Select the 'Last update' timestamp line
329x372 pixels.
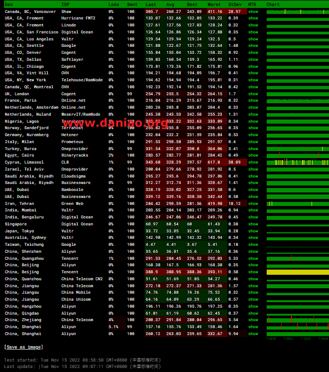pyautogui.click(x=83, y=367)
